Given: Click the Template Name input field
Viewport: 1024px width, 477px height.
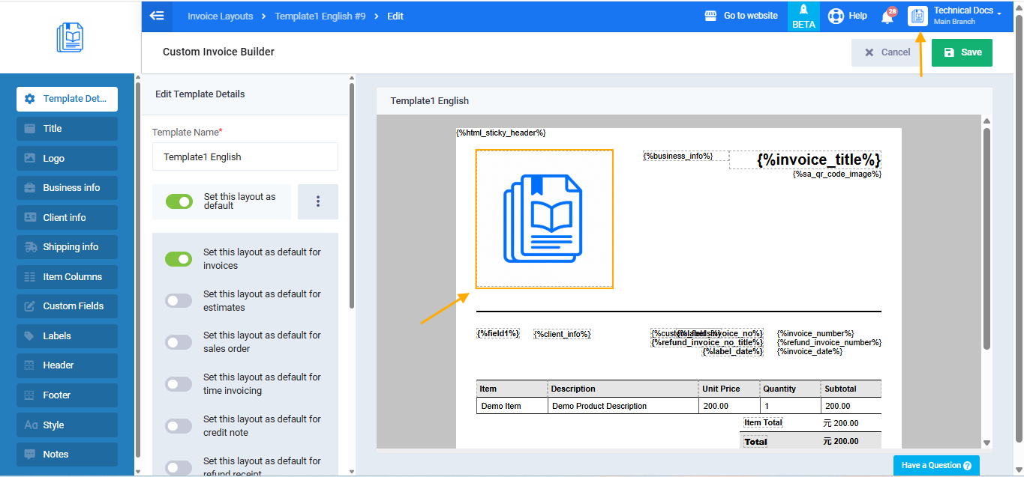Looking at the screenshot, I should click(245, 157).
